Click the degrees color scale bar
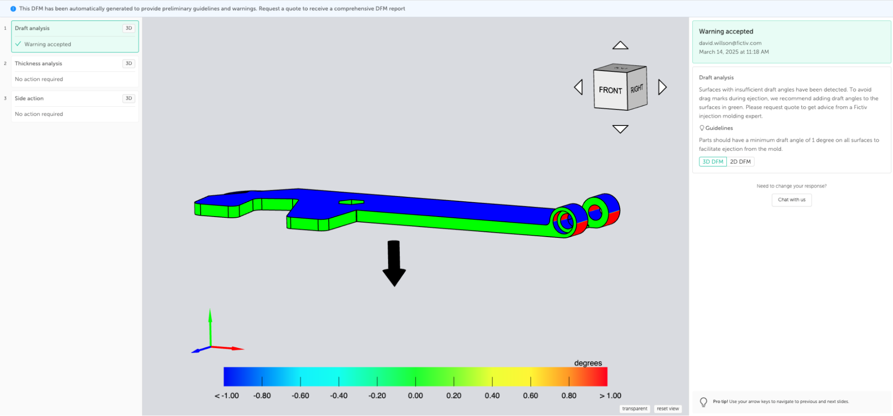The height and width of the screenshot is (416, 893). (x=415, y=376)
